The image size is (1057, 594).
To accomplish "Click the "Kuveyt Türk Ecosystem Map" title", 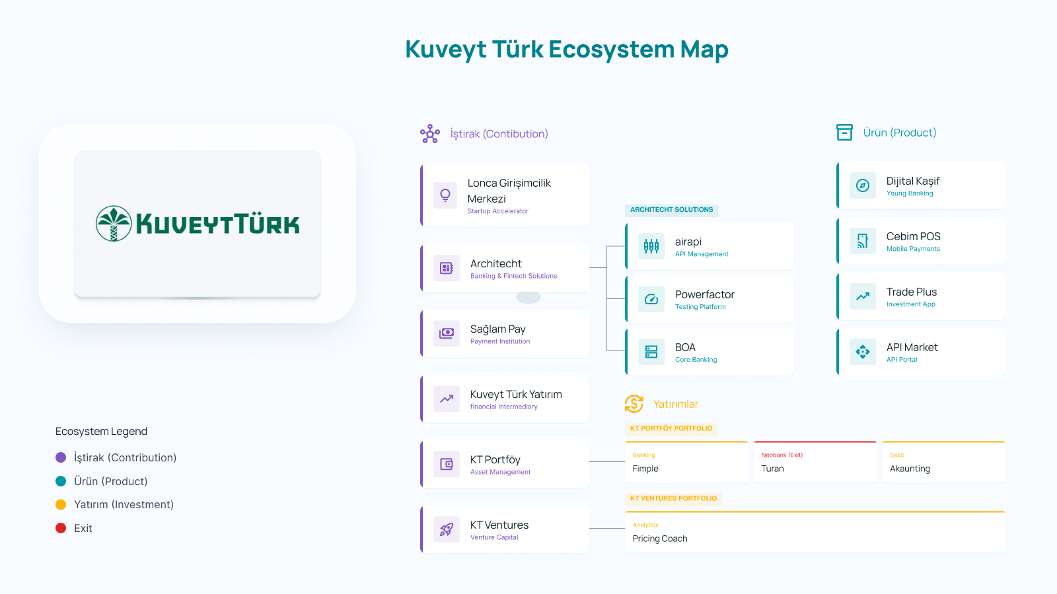I will [567, 49].
